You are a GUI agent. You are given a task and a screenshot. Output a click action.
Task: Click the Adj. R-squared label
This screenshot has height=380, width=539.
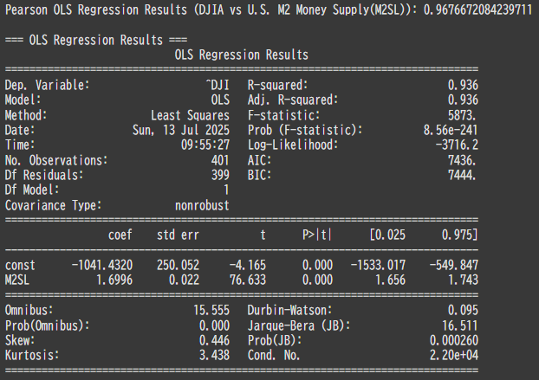click(293, 100)
